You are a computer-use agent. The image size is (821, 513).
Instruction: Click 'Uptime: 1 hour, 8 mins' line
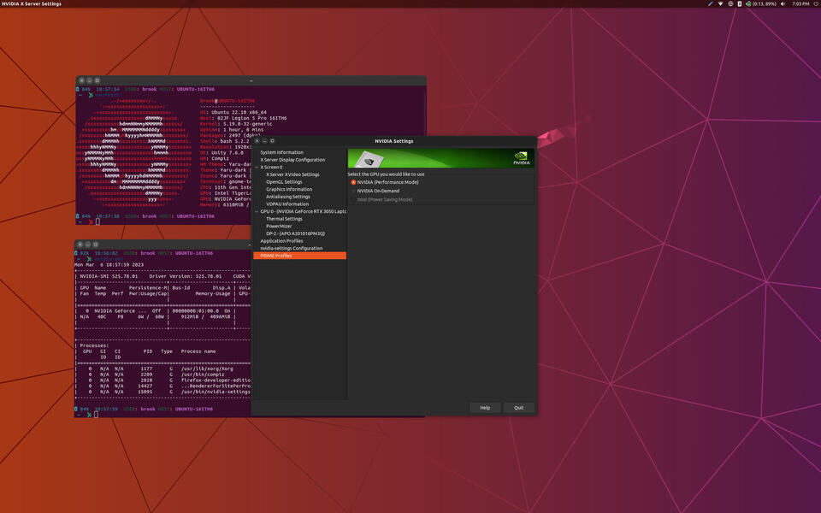[x=232, y=130]
